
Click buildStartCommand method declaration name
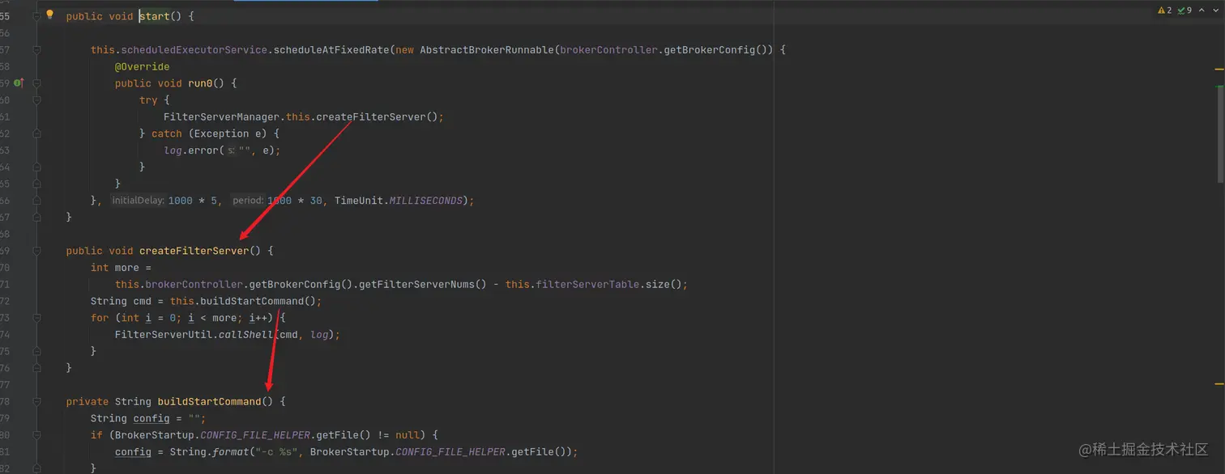tap(209, 401)
